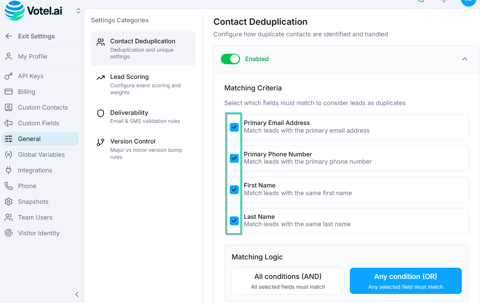The width and height of the screenshot is (480, 303).
Task: Click the Version Control branch icon
Action: coord(101,142)
